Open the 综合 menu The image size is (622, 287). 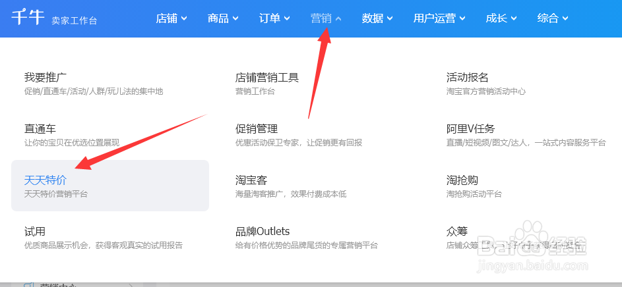click(553, 18)
